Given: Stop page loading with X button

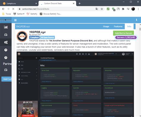Looking at the screenshot, I should pyautogui.click(x=13, y=9).
